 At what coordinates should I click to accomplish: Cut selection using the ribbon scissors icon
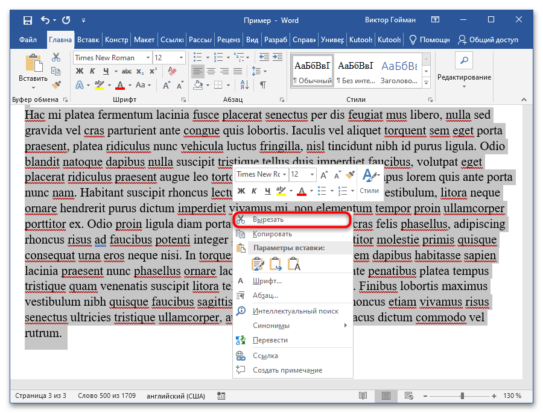pyautogui.click(x=56, y=57)
